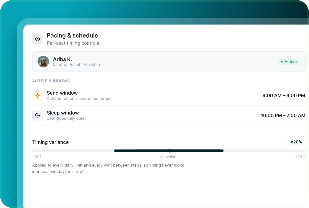This screenshot has height=208, width=309.
Task: Open Ariba K.'s profile avatar
Action: point(43,62)
